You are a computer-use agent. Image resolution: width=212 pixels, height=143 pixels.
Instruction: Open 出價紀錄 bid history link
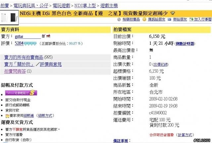160,64
